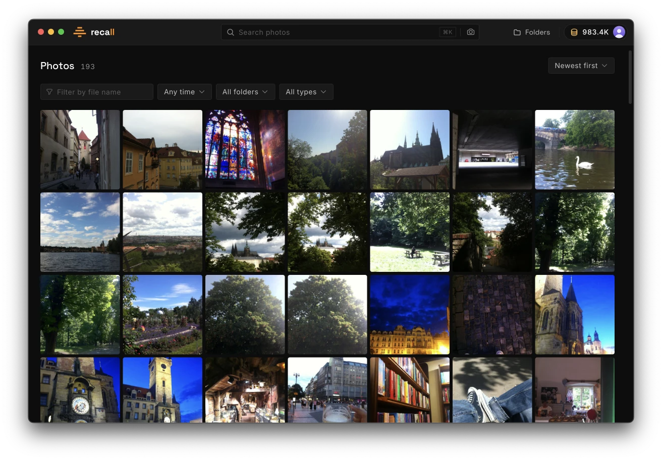
Task: Open the All folders dropdown
Action: click(245, 92)
